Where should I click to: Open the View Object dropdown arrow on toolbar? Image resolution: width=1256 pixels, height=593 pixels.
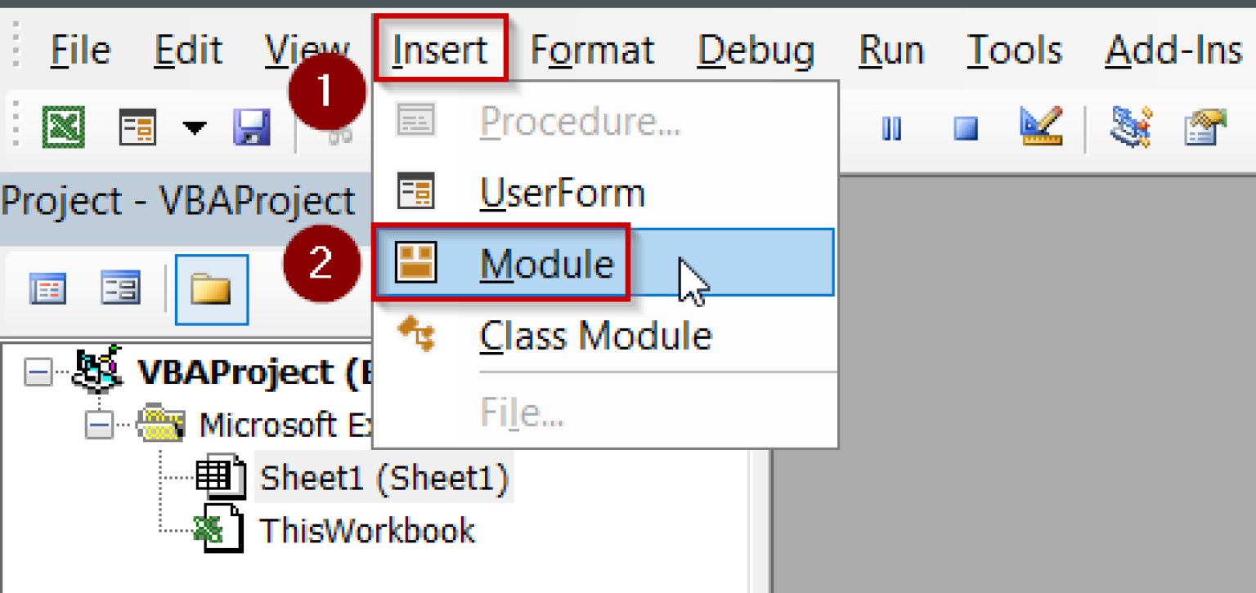tap(194, 127)
